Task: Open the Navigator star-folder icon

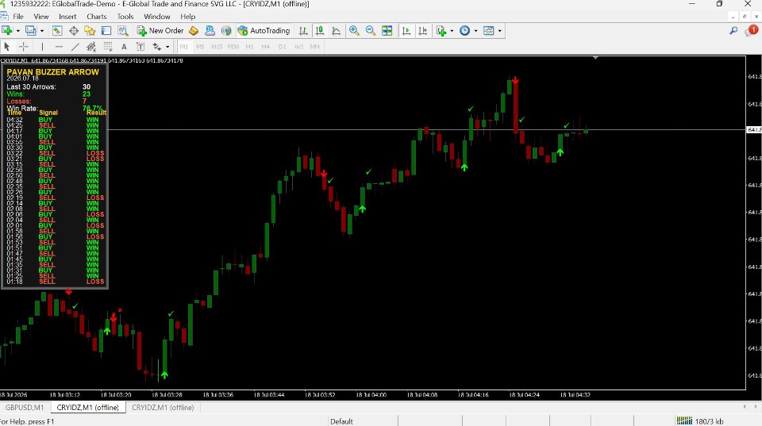Action: click(x=90, y=31)
